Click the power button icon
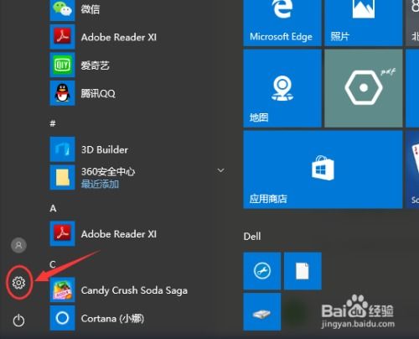The image size is (419, 339). [18, 321]
